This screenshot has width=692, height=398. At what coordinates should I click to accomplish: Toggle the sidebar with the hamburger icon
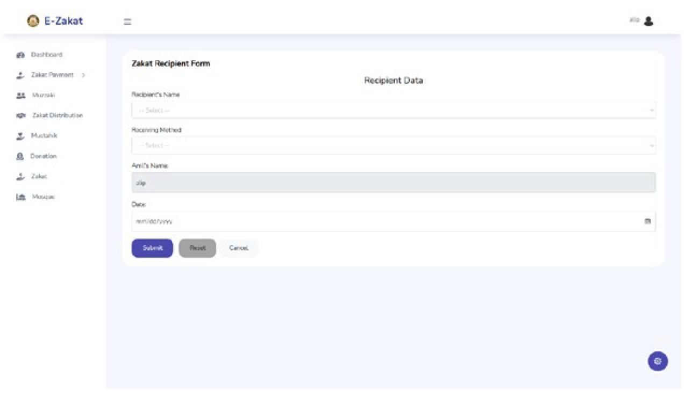coord(127,21)
